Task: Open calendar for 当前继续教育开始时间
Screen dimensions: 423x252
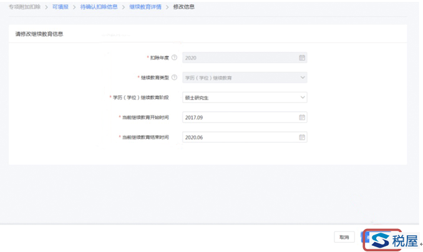Action: [x=302, y=117]
